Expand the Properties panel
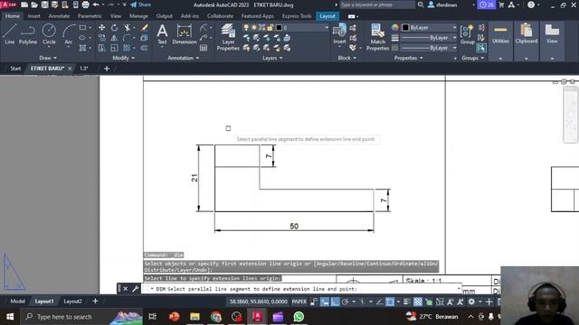 coord(409,58)
